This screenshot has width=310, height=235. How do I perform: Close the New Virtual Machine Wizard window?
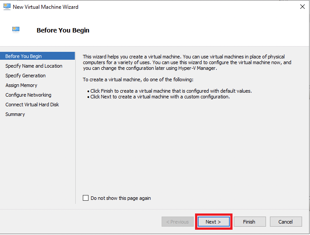302,7
